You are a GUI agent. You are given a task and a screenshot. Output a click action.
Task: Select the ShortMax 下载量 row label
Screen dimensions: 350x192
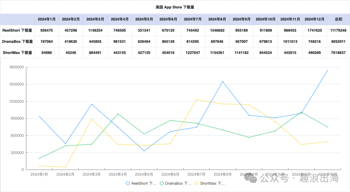point(17,53)
